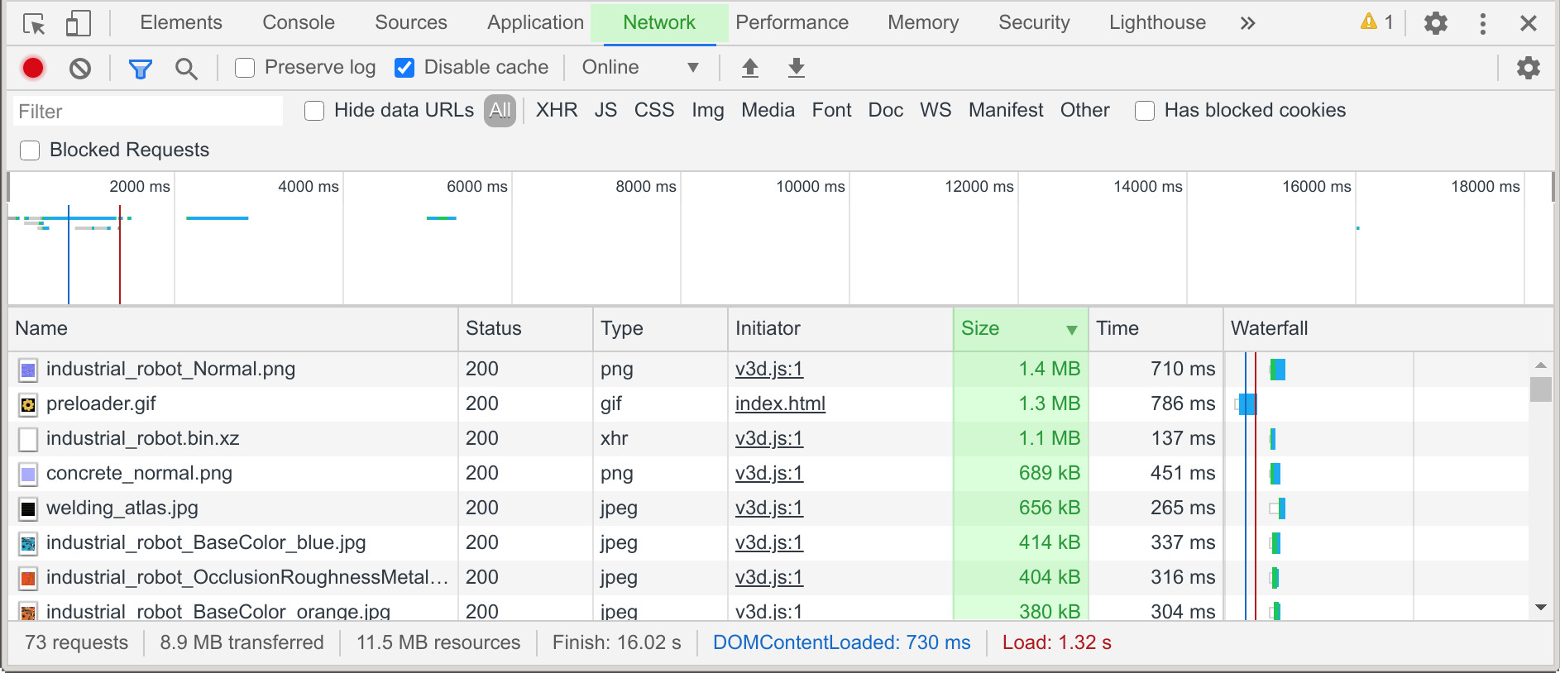Activate the inspect element picker icon
Image resolution: width=1560 pixels, height=673 pixels.
[34, 24]
